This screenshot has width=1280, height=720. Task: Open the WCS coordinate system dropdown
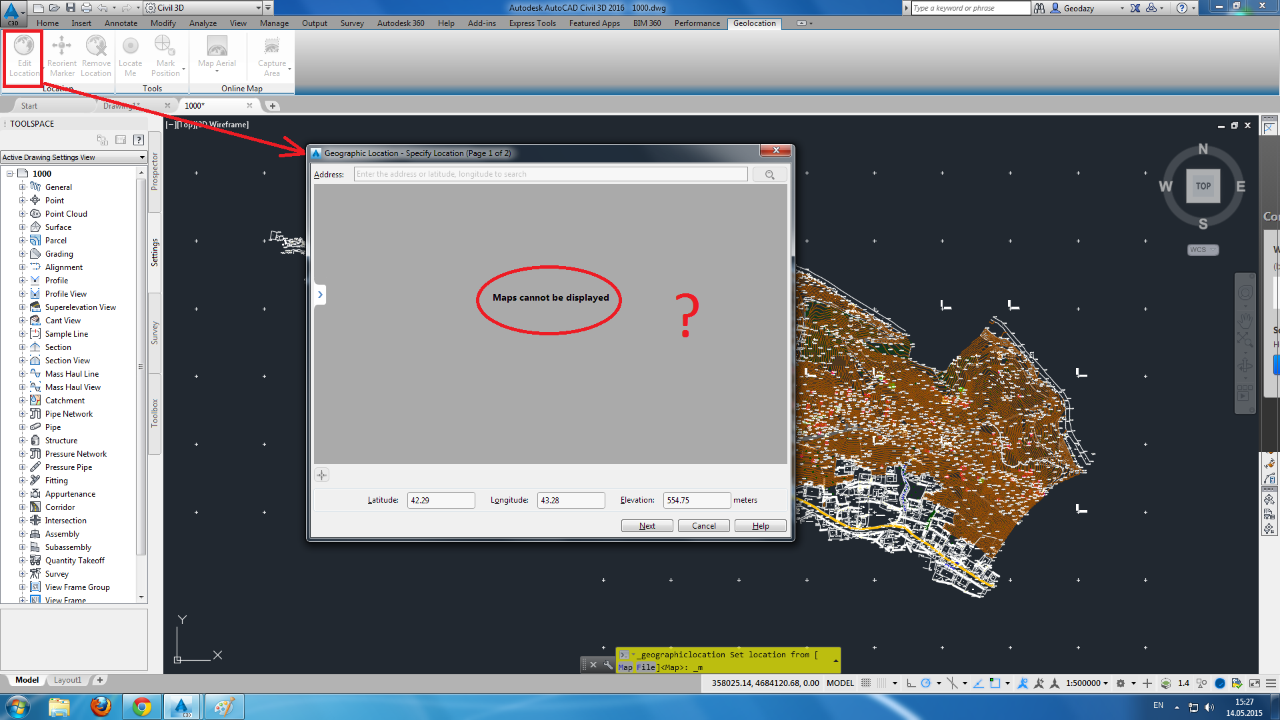1203,250
